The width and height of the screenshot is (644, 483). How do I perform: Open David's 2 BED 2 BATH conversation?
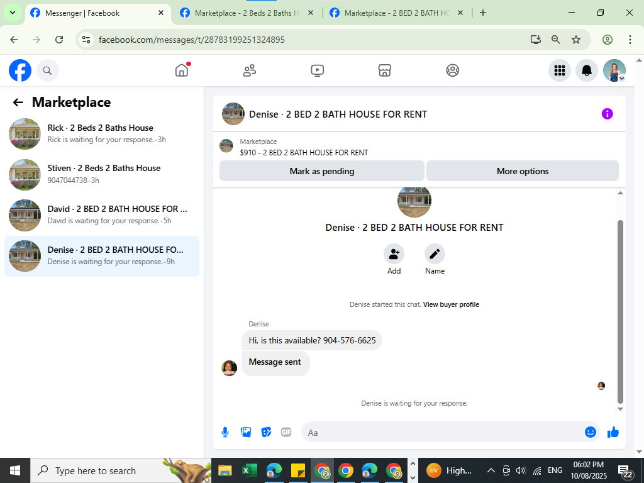click(101, 215)
